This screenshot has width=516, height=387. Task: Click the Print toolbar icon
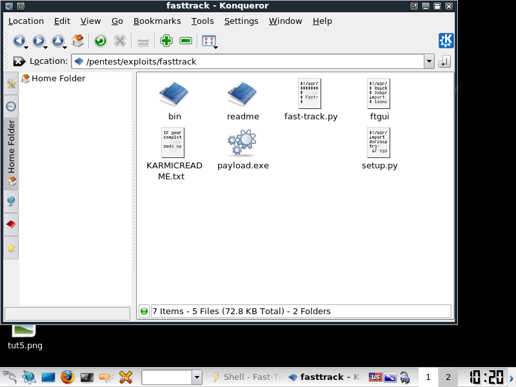[143, 41]
